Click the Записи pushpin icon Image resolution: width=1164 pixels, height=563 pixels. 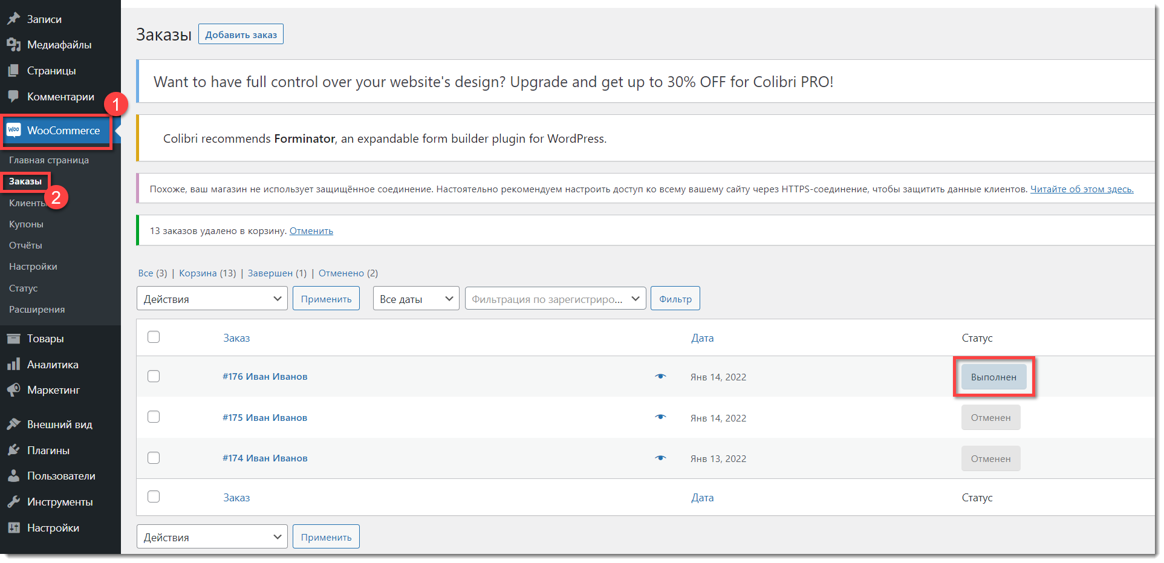(13, 19)
